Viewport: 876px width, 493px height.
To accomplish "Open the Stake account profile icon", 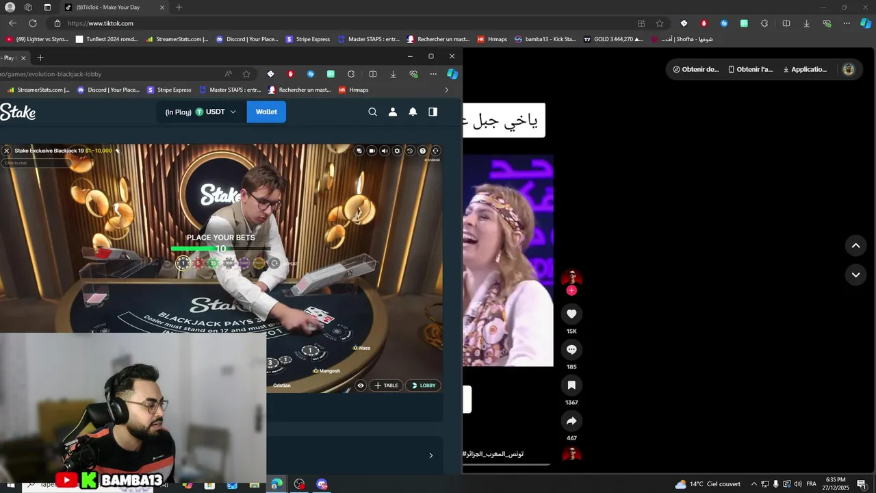I will [393, 112].
